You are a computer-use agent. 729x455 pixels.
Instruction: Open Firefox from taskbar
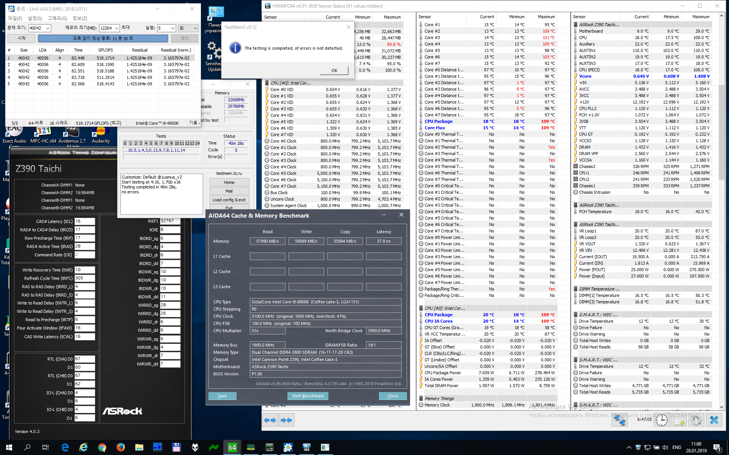click(120, 447)
